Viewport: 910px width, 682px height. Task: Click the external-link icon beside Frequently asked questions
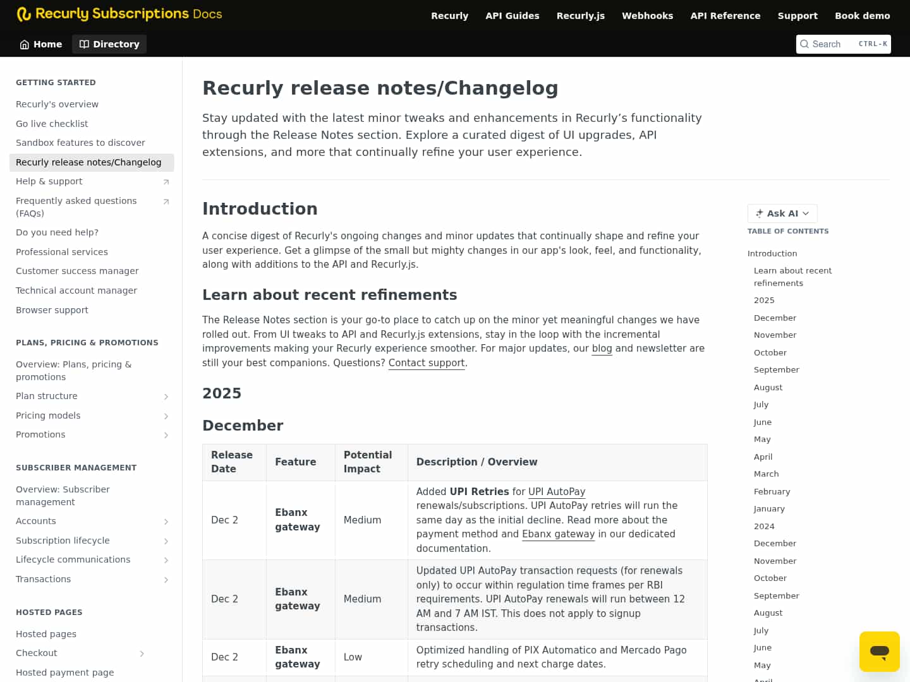166,201
